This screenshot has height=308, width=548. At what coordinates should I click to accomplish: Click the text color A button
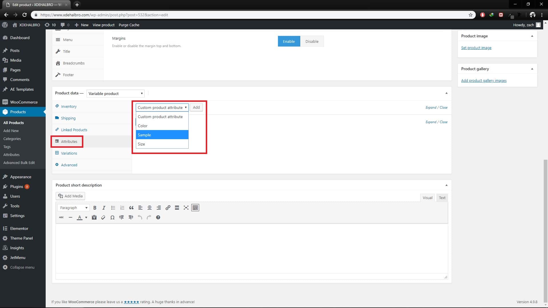[80, 217]
